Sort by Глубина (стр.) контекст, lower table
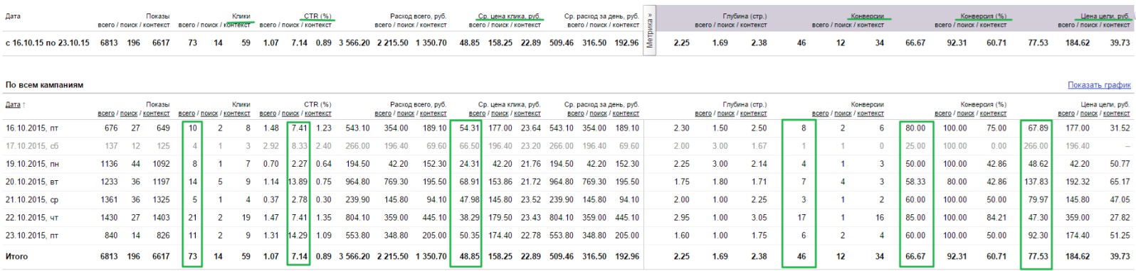1136x271 pixels. 754,114
